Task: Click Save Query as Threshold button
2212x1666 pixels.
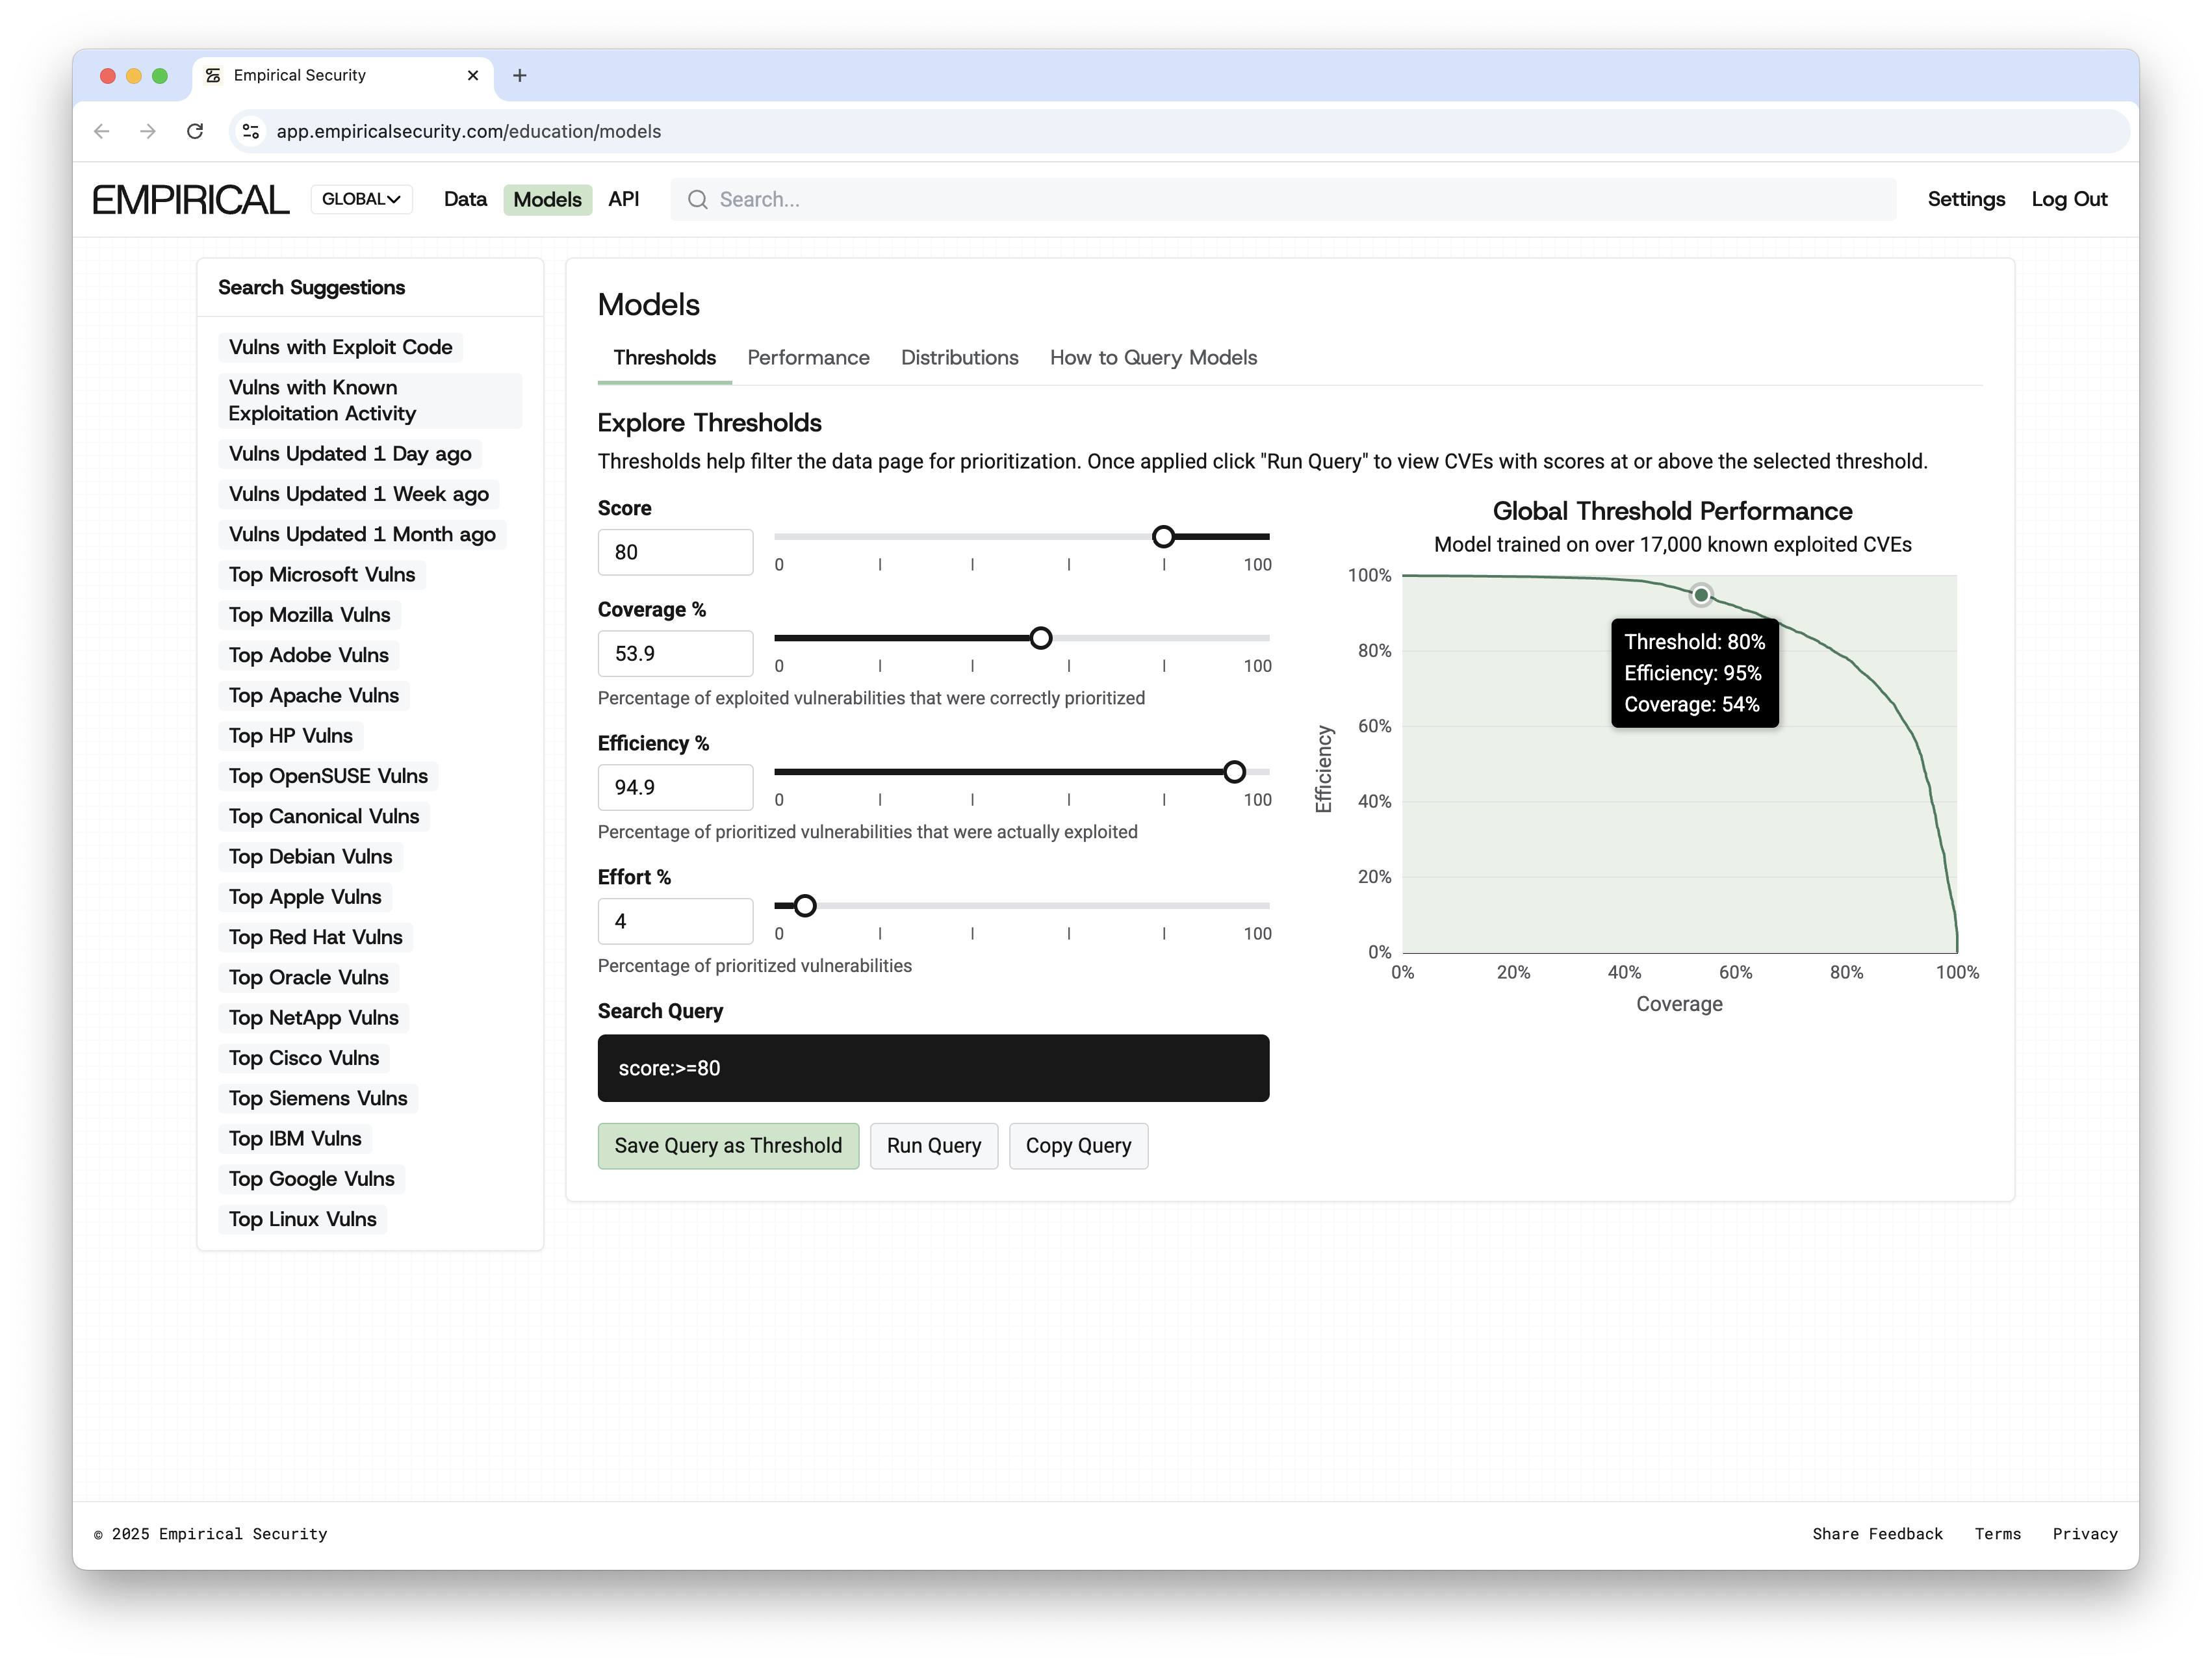Action: point(728,1145)
